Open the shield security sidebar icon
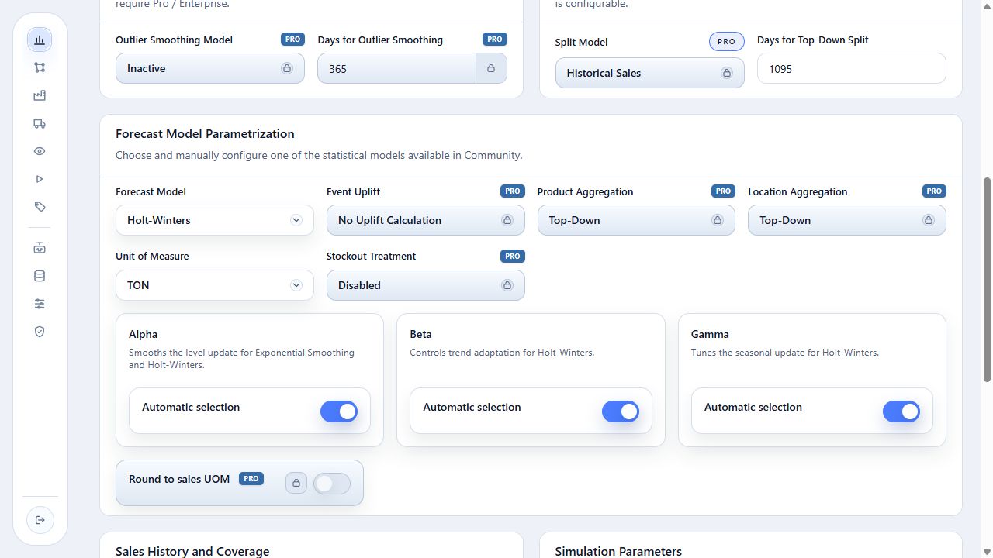Viewport: 993px width, 558px height. pyautogui.click(x=40, y=332)
